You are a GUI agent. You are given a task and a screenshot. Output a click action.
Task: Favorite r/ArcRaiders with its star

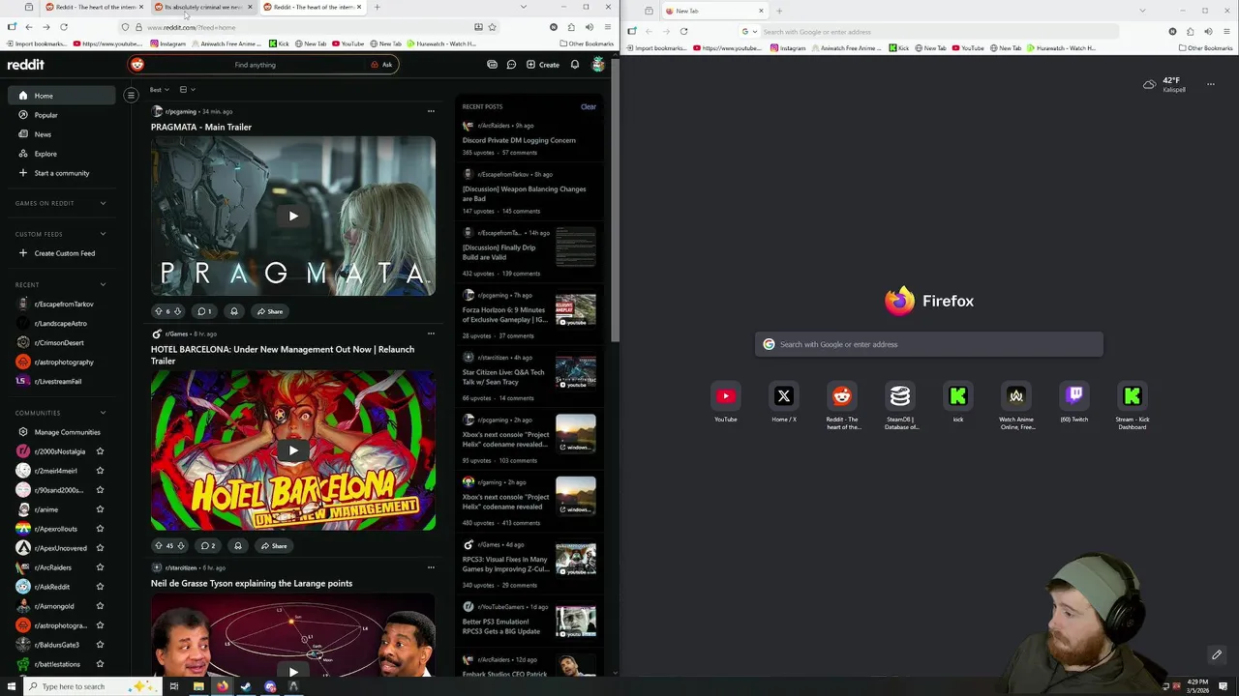pyautogui.click(x=100, y=567)
